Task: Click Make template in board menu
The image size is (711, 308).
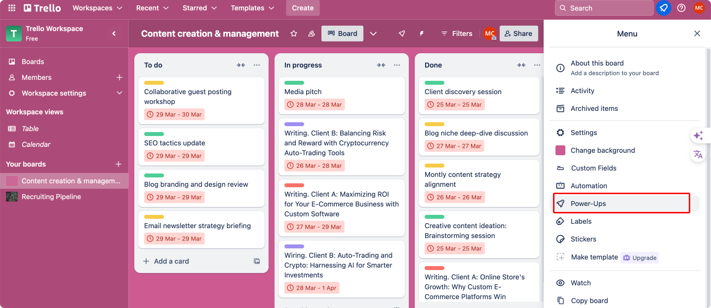Action: pyautogui.click(x=594, y=257)
